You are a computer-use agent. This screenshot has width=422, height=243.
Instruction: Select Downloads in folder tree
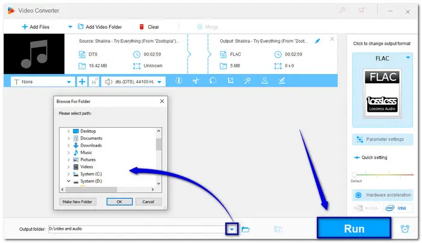click(x=91, y=145)
